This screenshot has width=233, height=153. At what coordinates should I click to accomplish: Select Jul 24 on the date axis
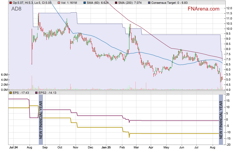click(13, 148)
